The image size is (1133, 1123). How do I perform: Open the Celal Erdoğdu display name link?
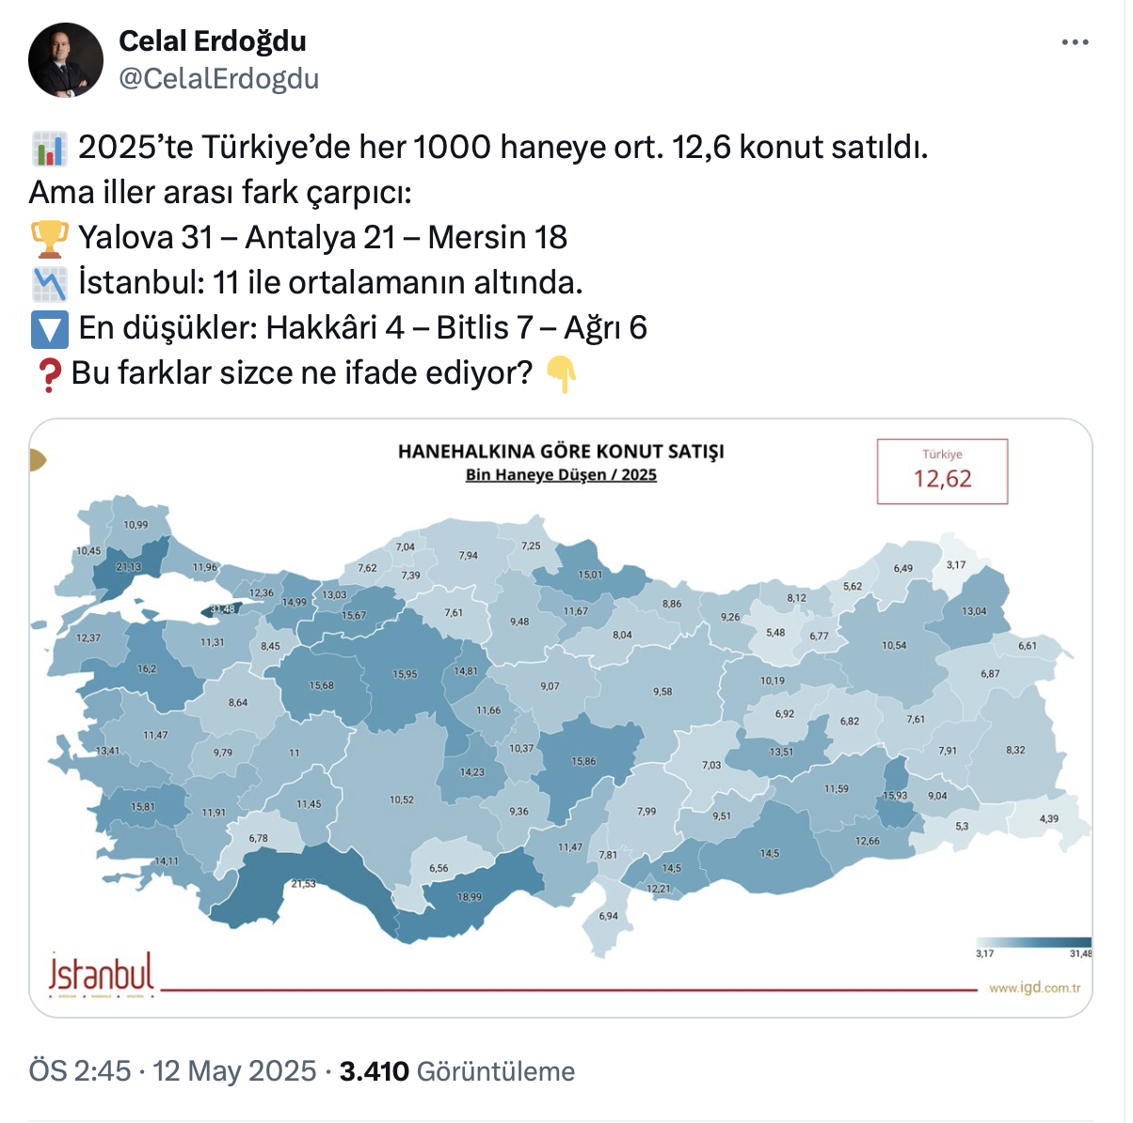point(213,41)
